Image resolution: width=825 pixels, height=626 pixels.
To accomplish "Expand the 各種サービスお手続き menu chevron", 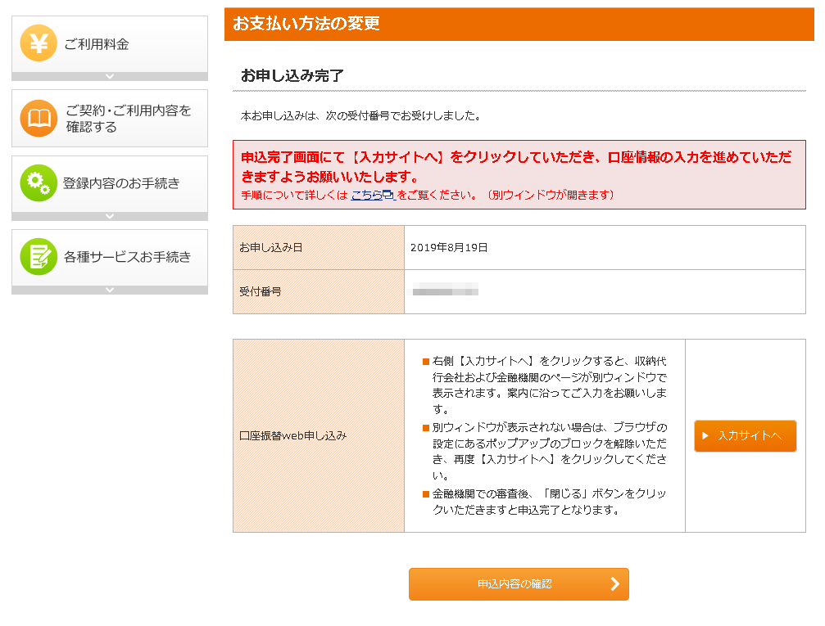I will (110, 290).
